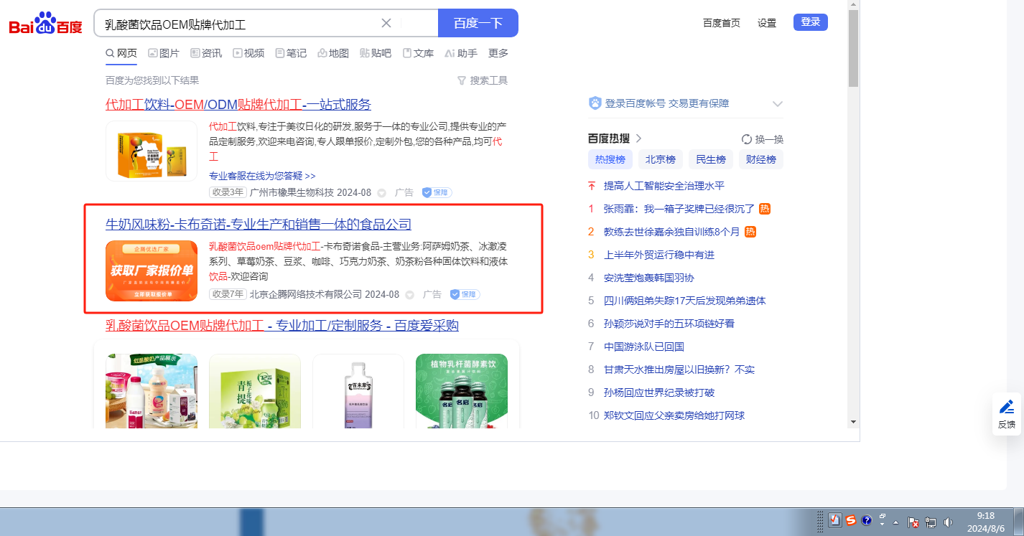
Task: Click the 登录 button
Action: pyautogui.click(x=811, y=22)
